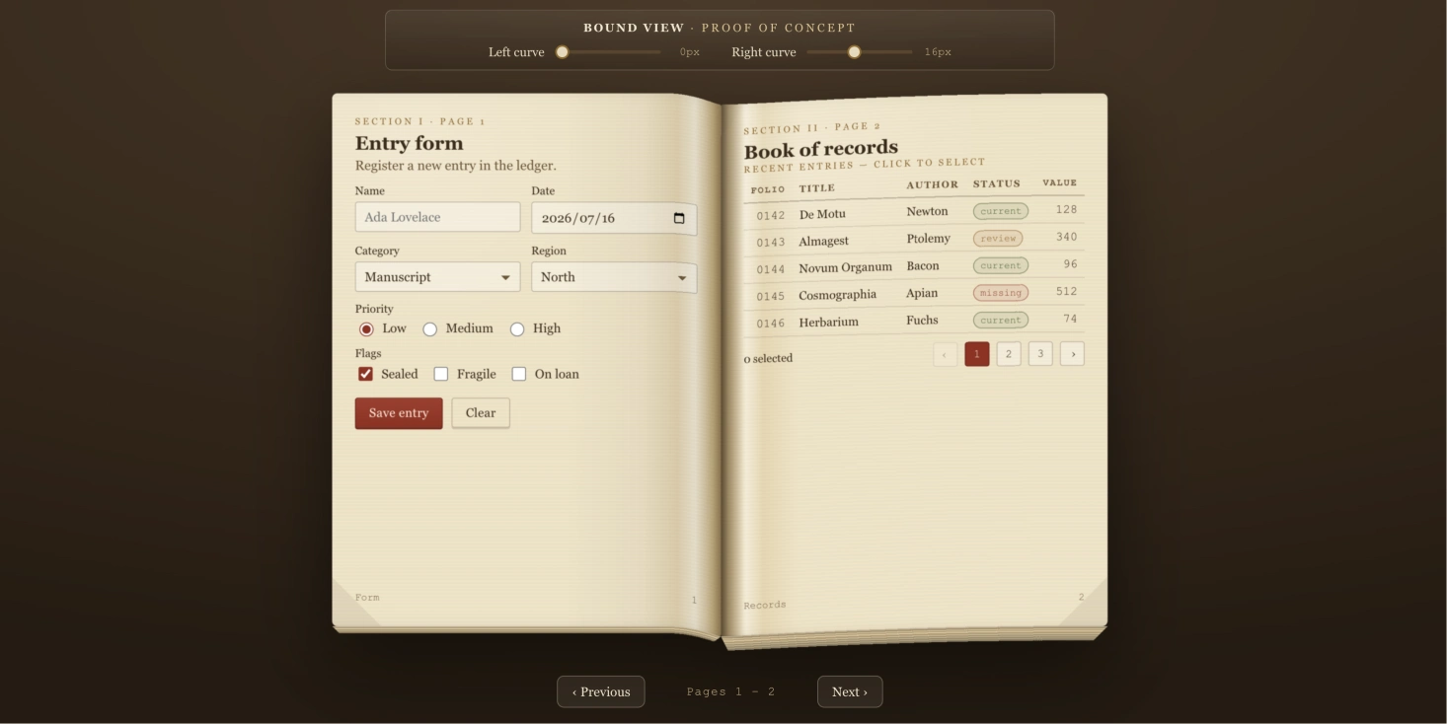Select the Low priority radio button
The image size is (1447, 724).
(366, 329)
